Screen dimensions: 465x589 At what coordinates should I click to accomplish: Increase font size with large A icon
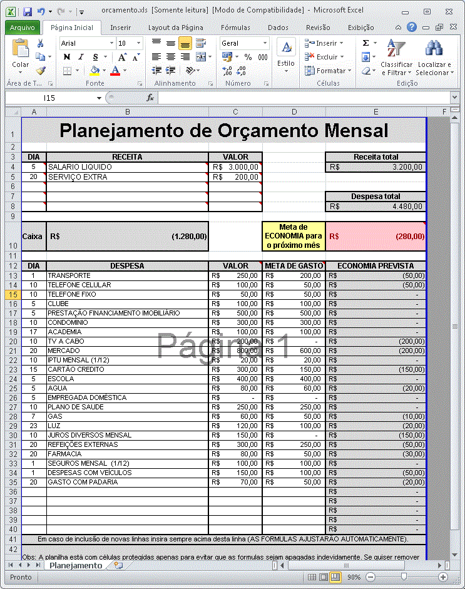[x=122, y=57]
